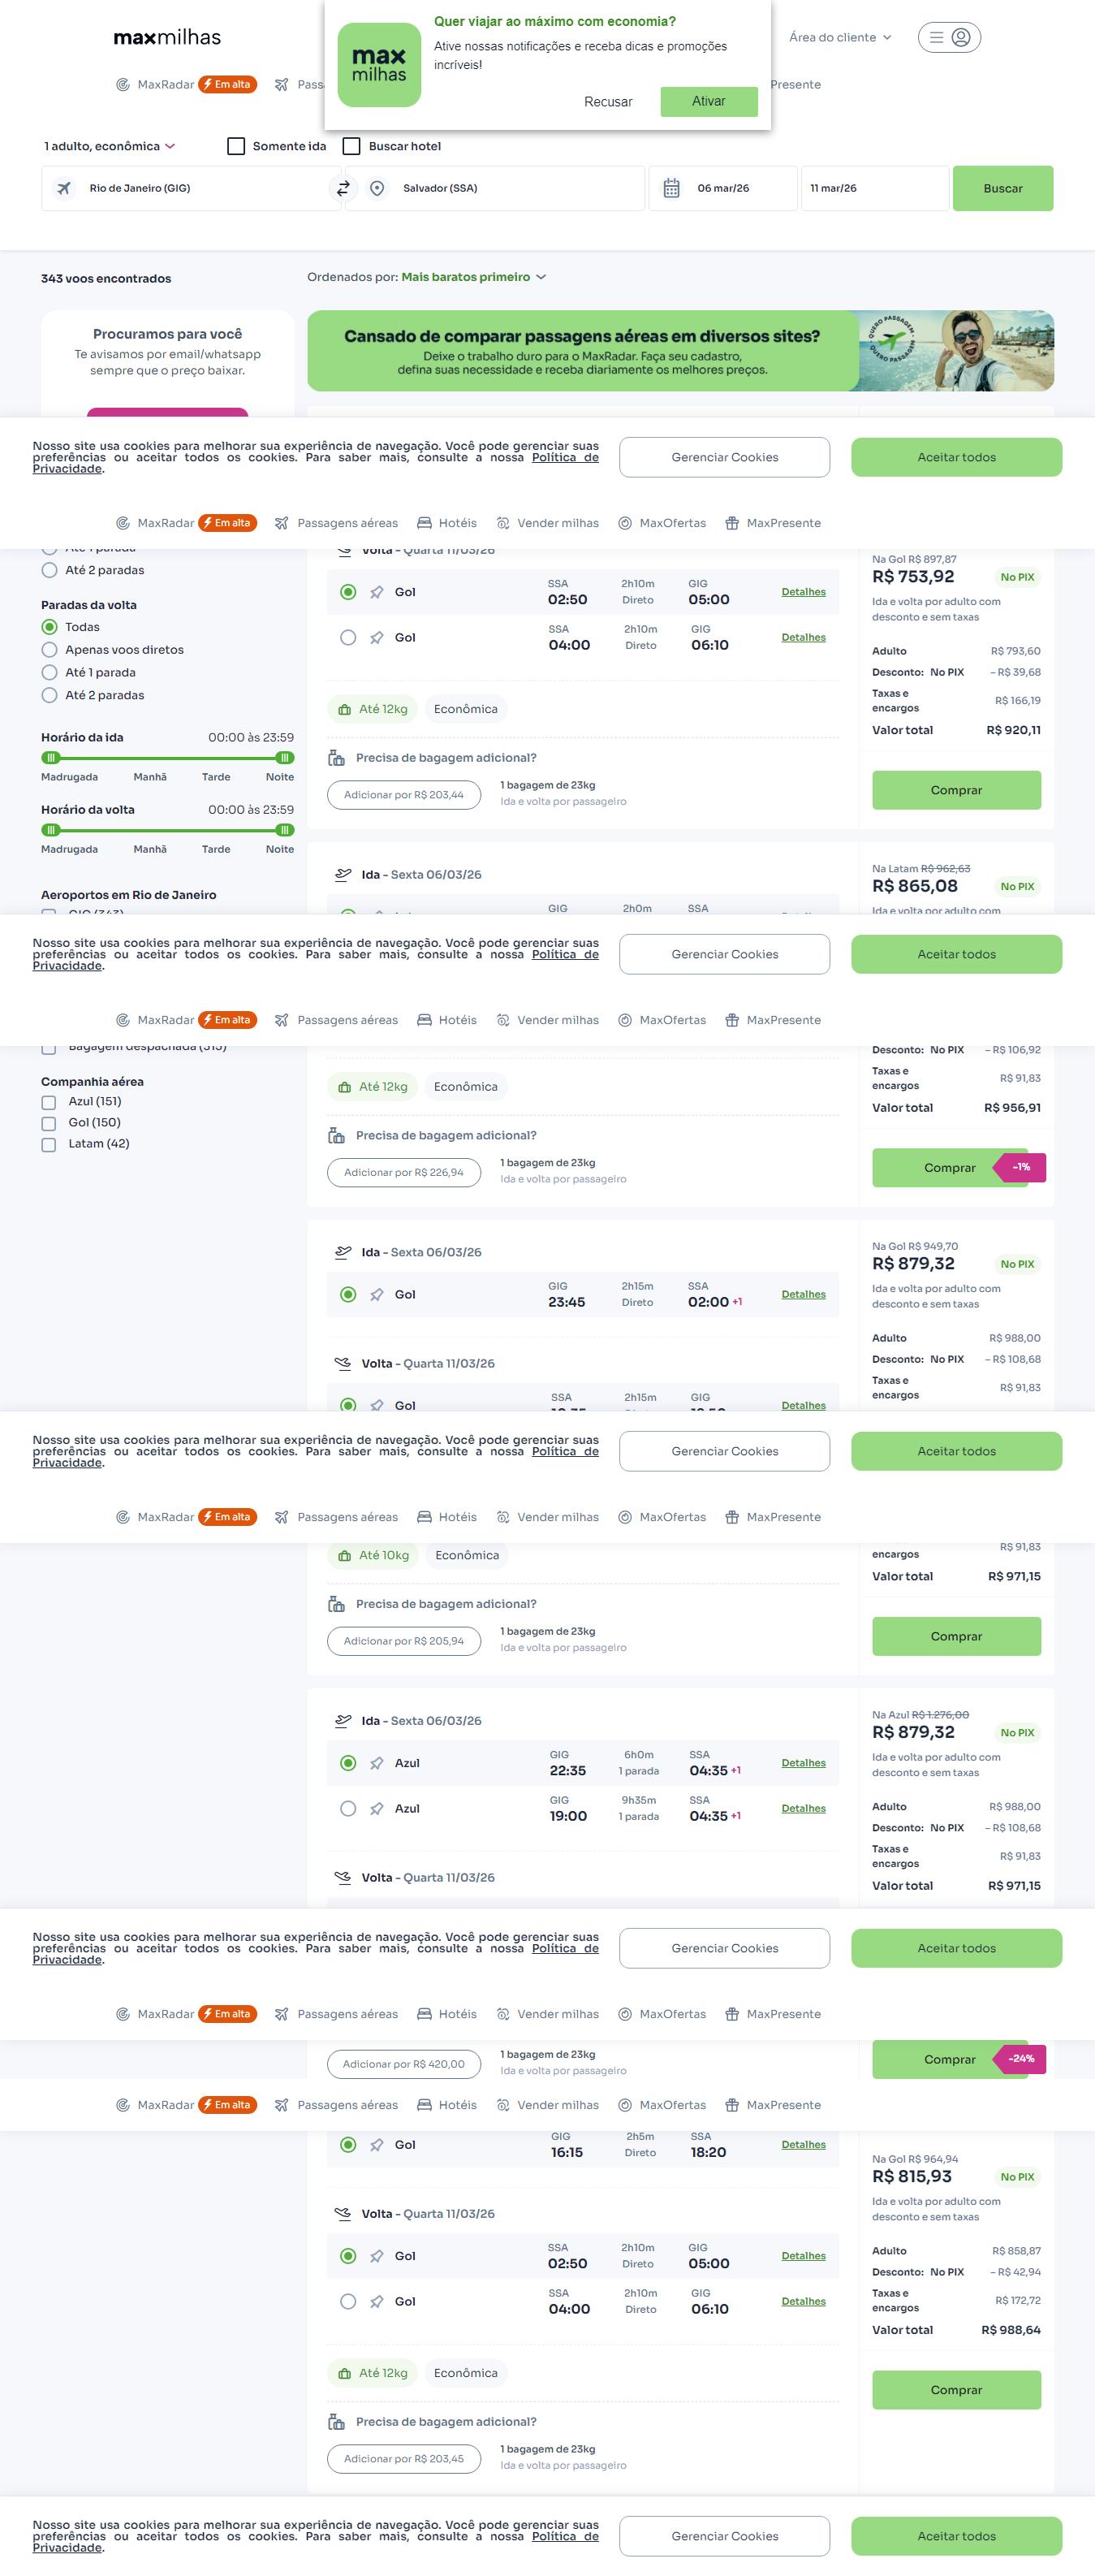Click the location pin icon in the destination field
The image size is (1095, 2576).
point(377,188)
